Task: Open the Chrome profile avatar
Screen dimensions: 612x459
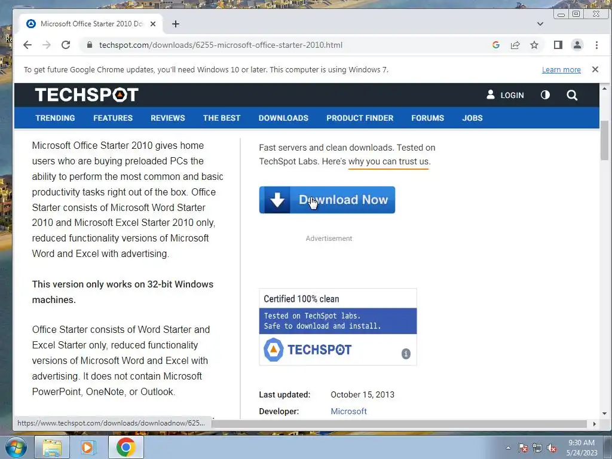Action: tap(577, 45)
